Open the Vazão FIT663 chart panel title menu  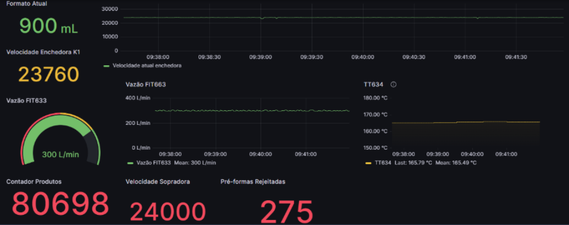[x=145, y=84]
